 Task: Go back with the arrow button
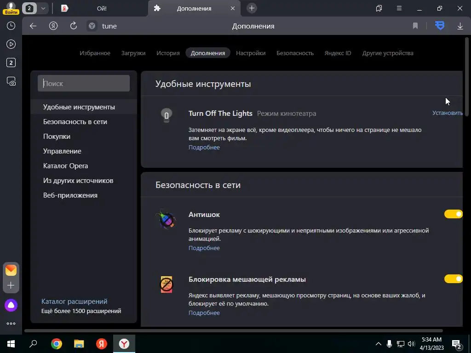tap(33, 26)
